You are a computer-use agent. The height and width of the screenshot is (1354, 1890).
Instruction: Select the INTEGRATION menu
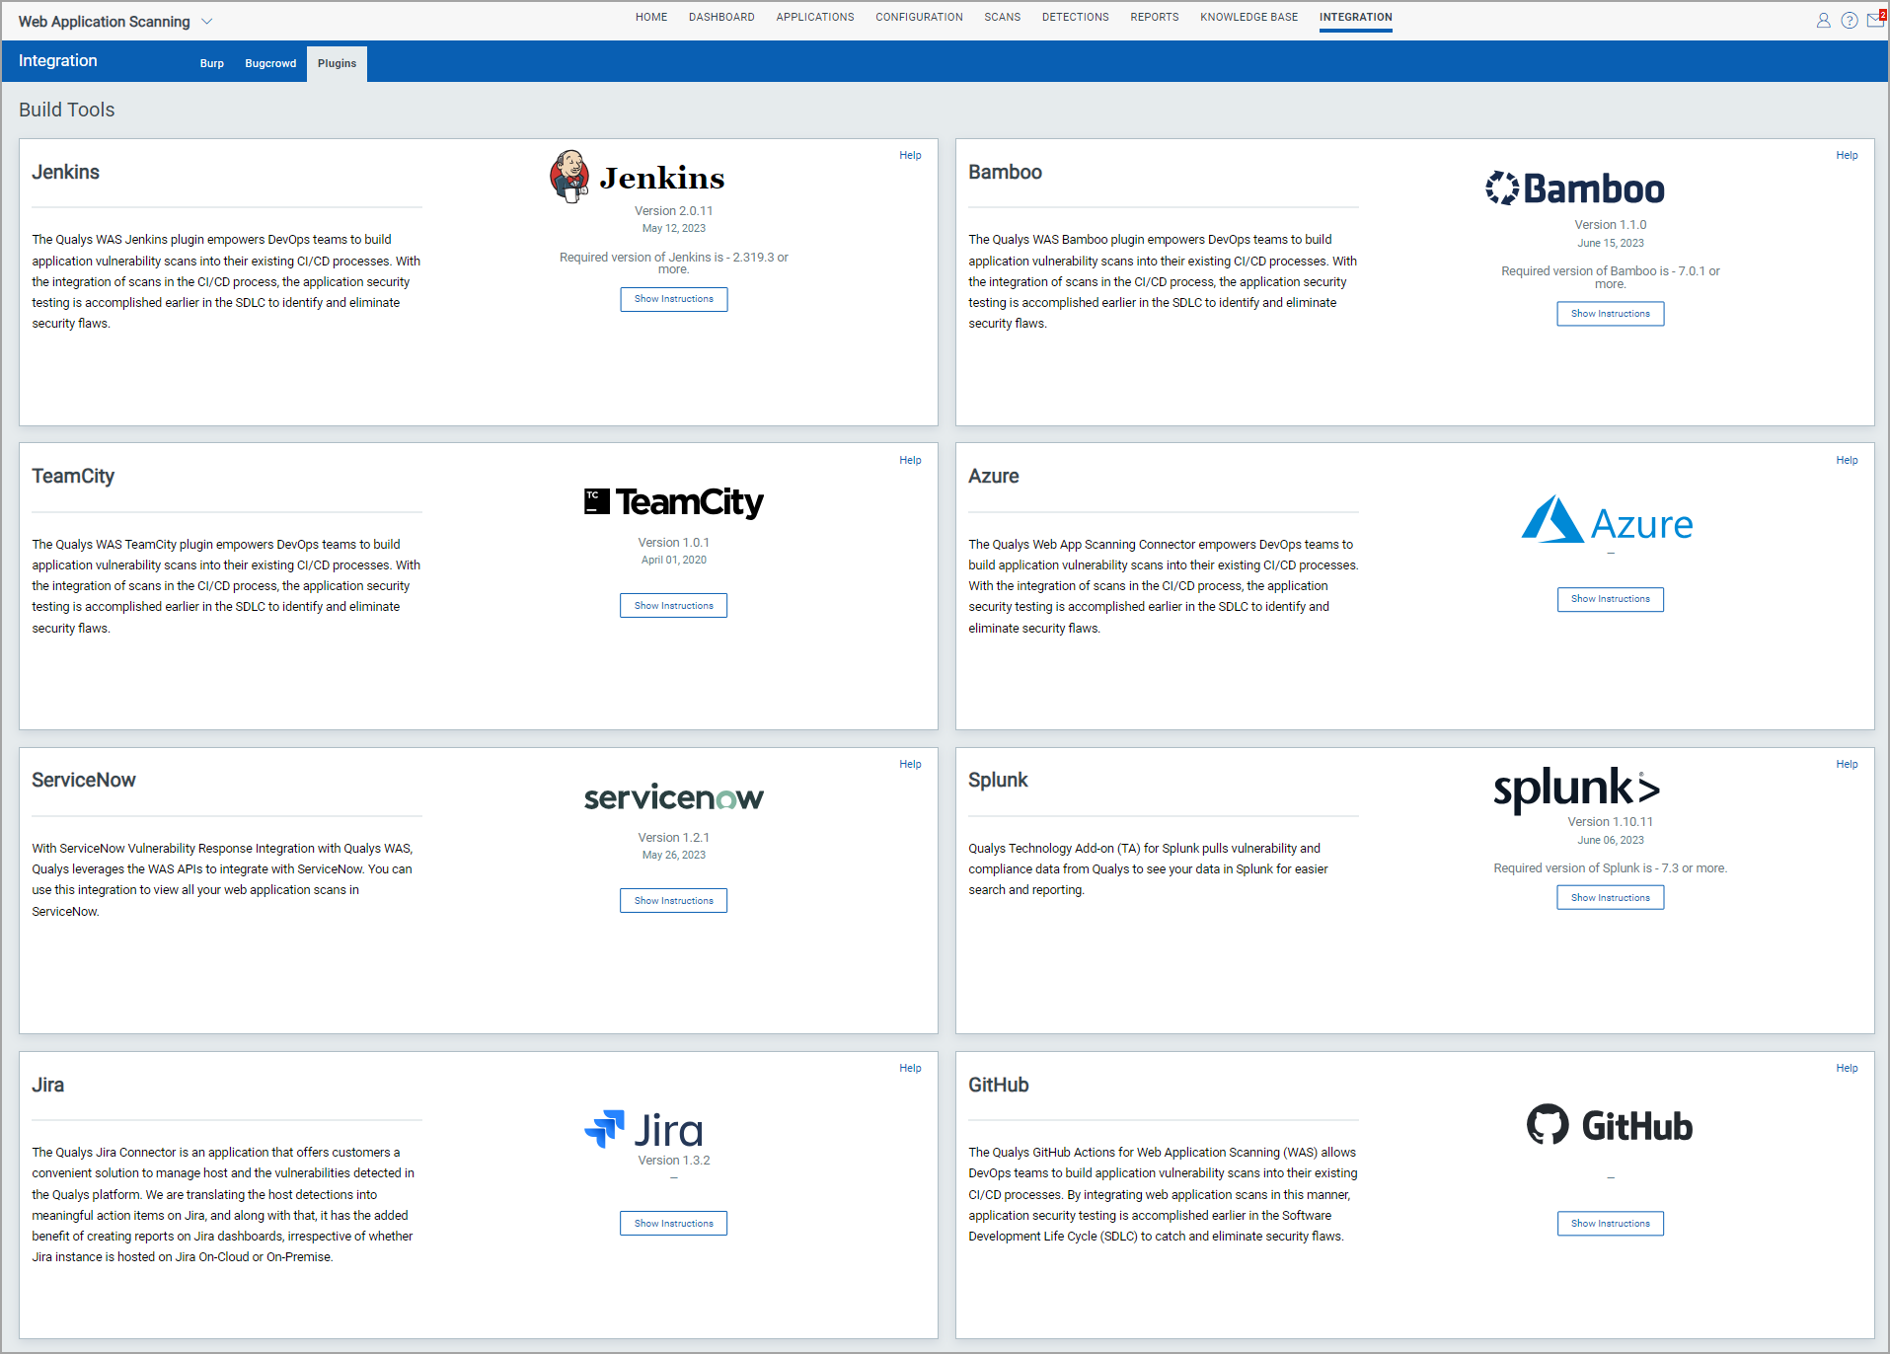pyautogui.click(x=1356, y=18)
